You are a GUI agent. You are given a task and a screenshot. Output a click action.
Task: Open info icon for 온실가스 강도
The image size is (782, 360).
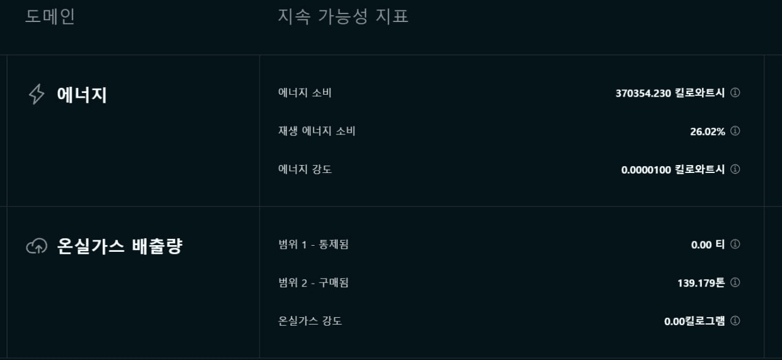(735, 321)
